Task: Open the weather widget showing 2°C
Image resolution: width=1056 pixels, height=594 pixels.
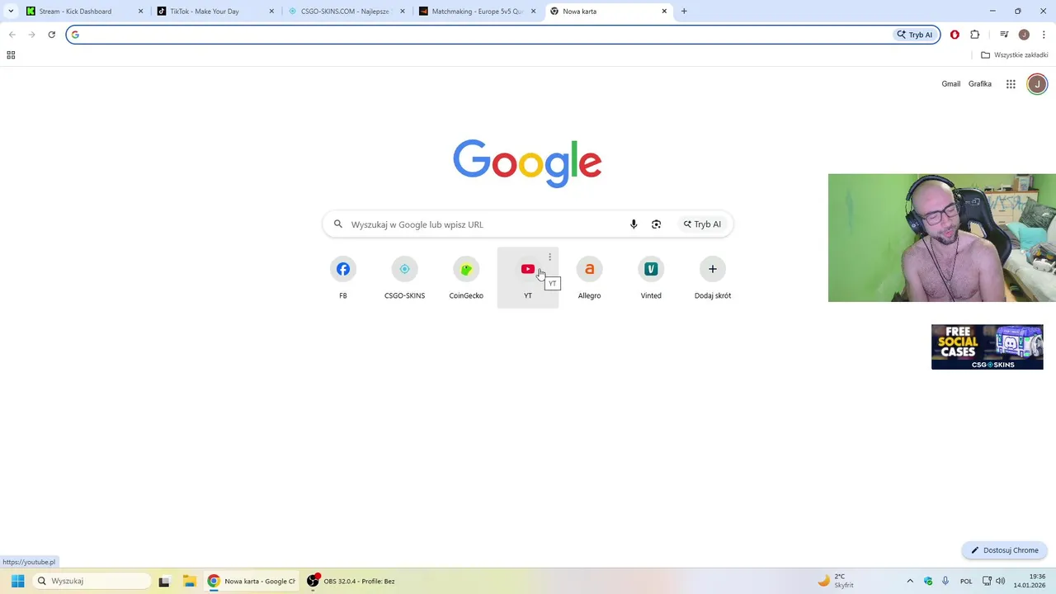Action: (837, 581)
